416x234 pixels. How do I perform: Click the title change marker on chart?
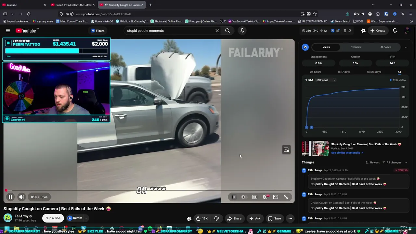click(x=311, y=127)
